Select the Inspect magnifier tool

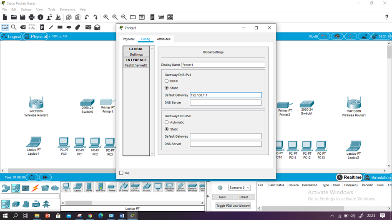(x=14, y=27)
